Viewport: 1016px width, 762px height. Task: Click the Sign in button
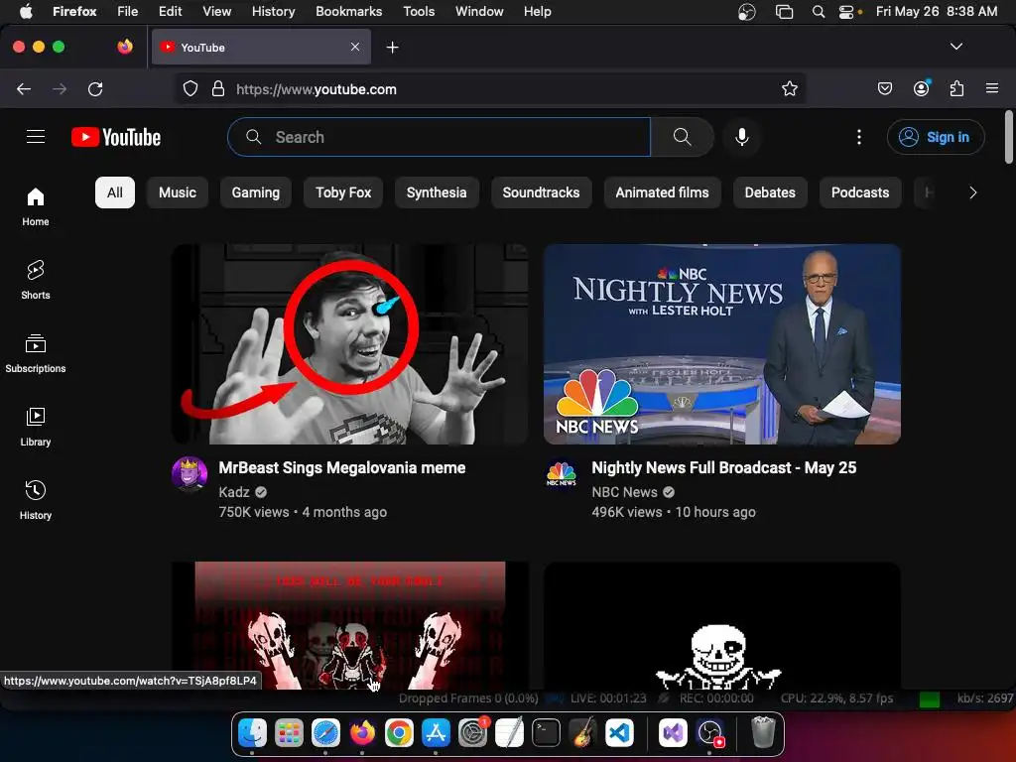pyautogui.click(x=936, y=137)
